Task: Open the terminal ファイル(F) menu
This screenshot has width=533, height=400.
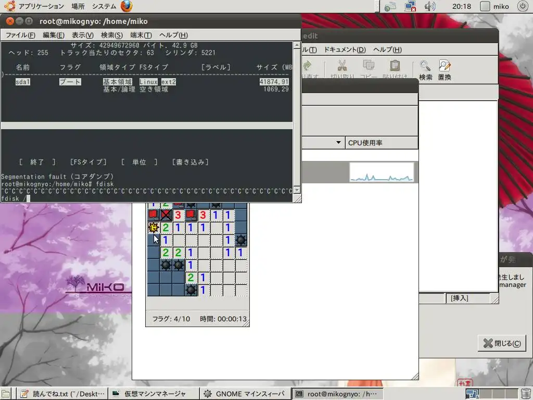Action: point(20,35)
